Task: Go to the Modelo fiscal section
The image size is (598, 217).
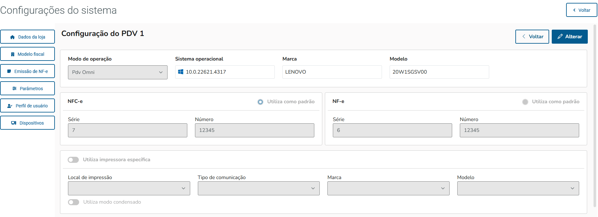Action: click(x=27, y=54)
